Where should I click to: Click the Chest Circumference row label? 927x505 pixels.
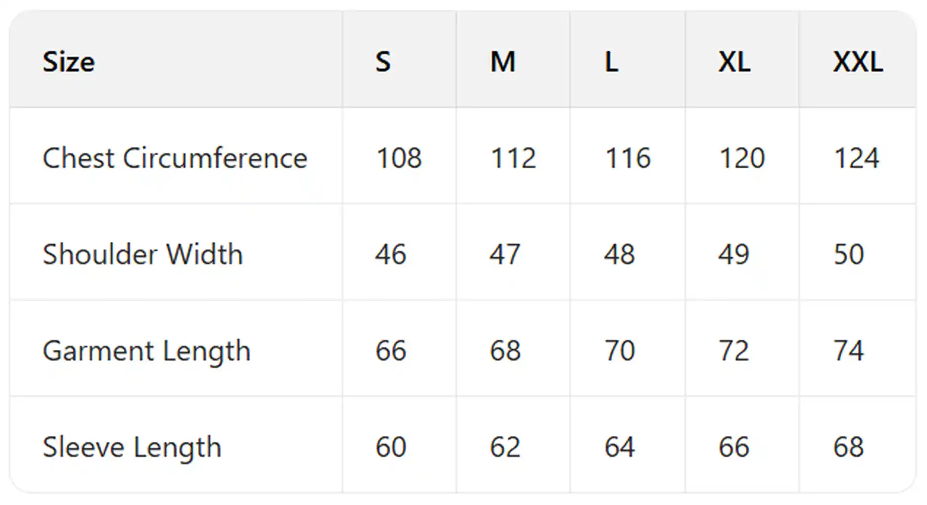point(175,158)
